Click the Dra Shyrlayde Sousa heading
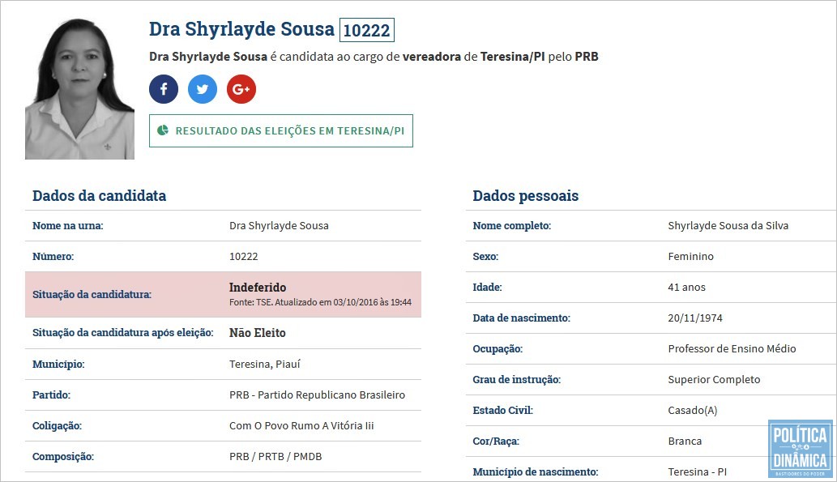 [241, 29]
